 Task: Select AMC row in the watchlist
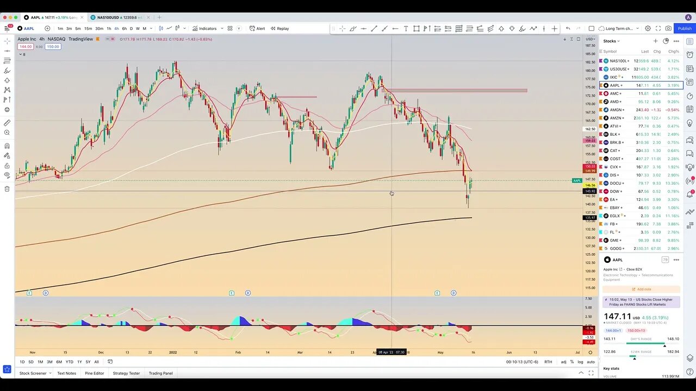point(641,93)
